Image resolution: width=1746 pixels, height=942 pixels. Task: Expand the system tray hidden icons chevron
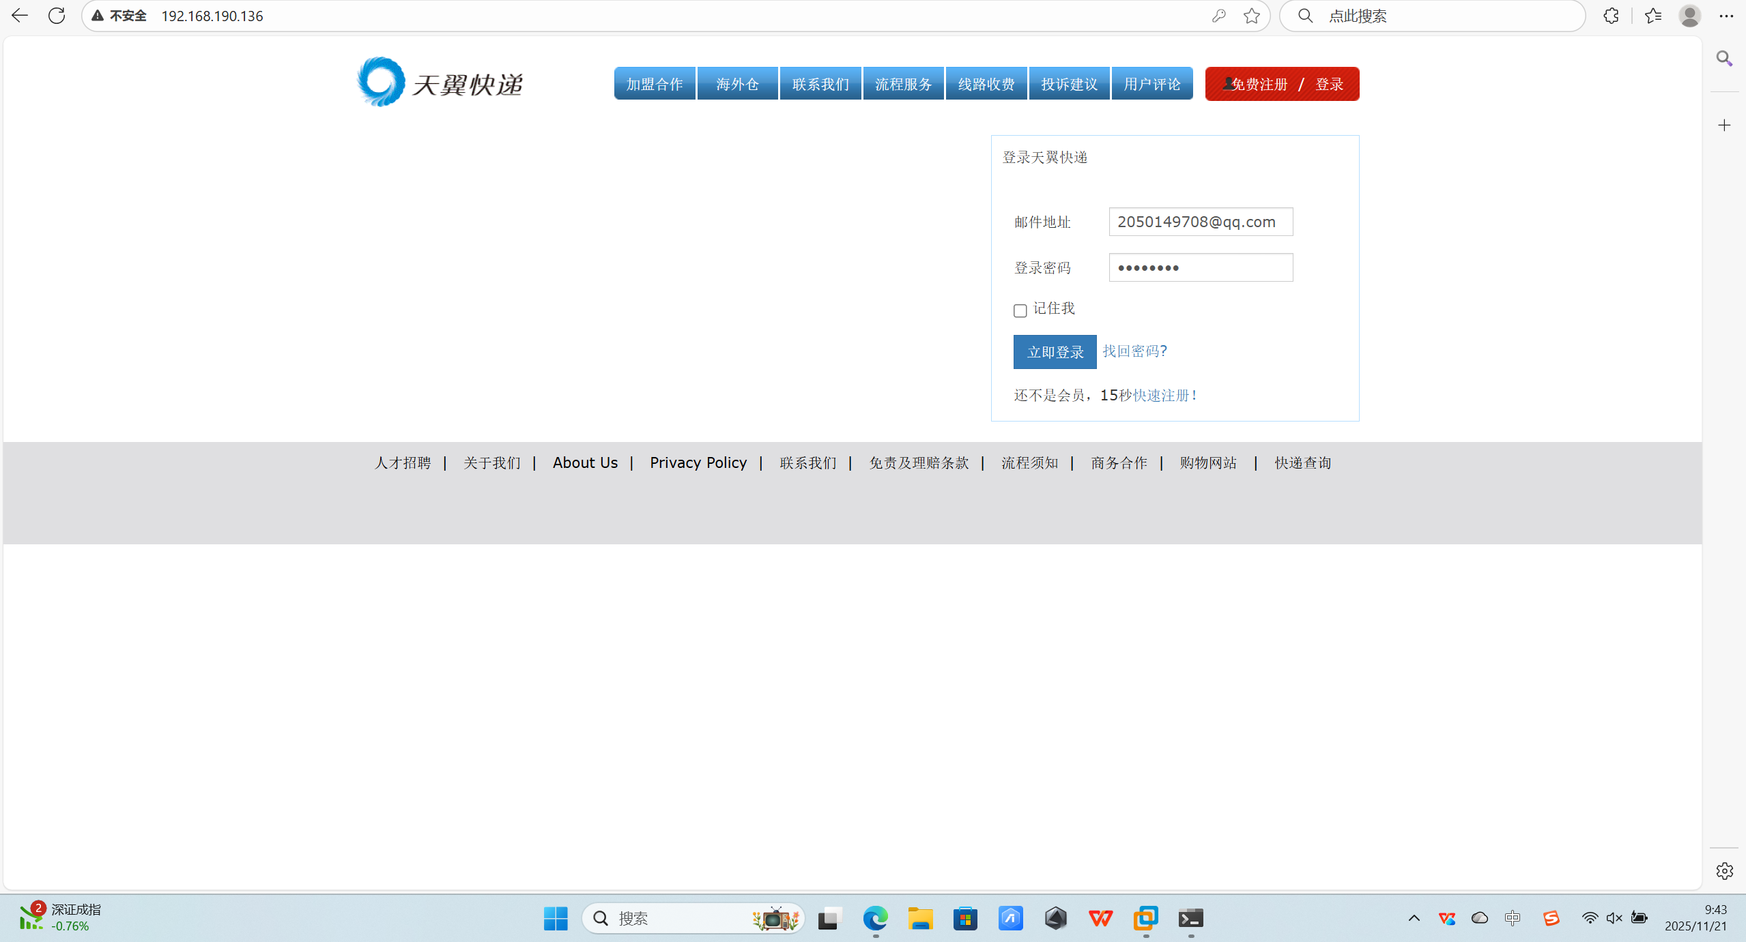tap(1414, 918)
